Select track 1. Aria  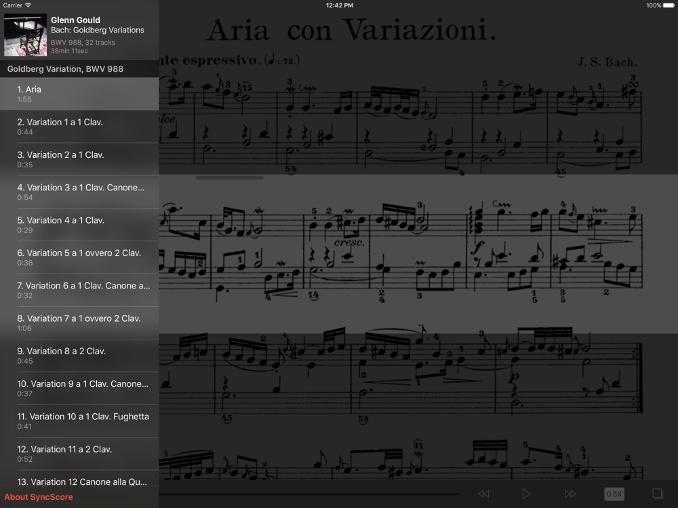click(79, 93)
